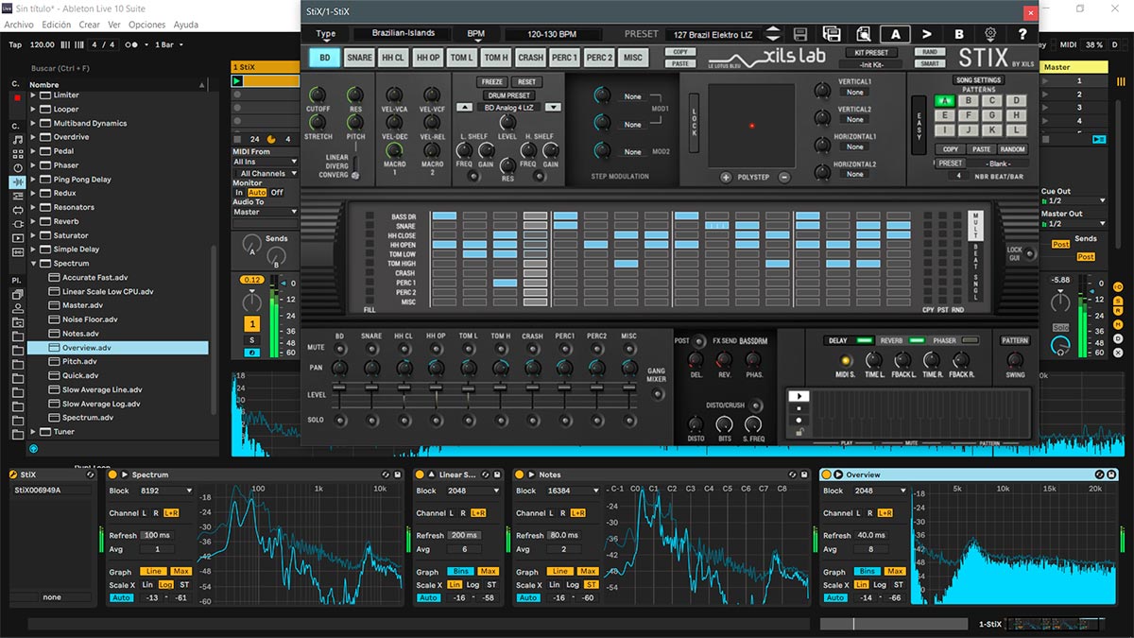
Task: Adjust the SWING knob
Action: click(1015, 360)
